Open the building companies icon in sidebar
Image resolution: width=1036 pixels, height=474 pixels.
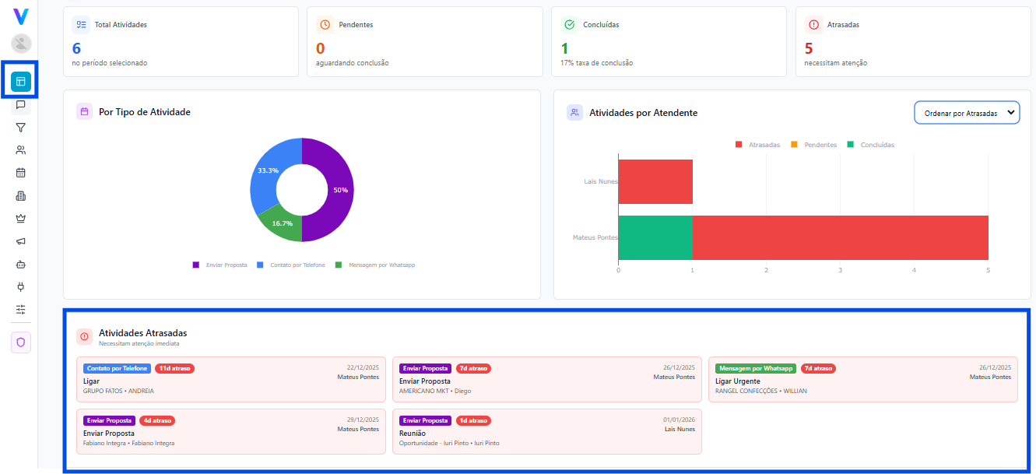[x=21, y=196]
